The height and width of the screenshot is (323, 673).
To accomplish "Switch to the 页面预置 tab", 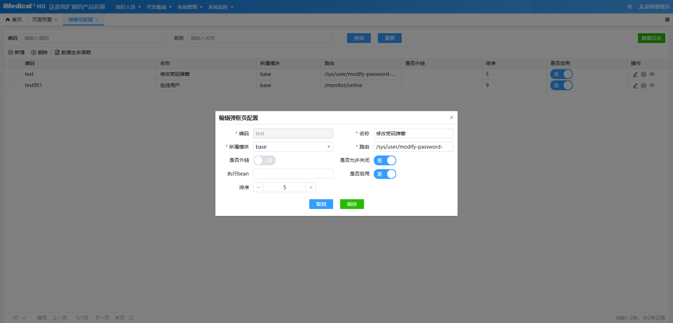I will 42,20.
